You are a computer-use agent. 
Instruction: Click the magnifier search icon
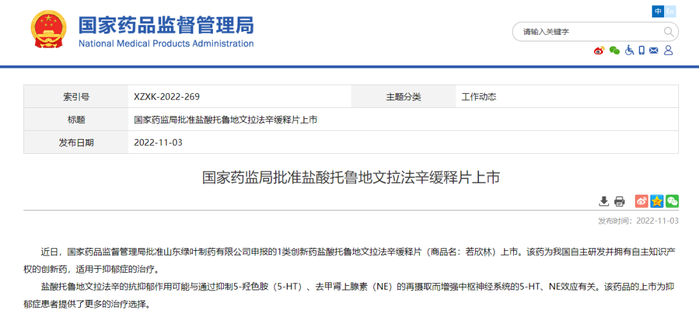[669, 32]
